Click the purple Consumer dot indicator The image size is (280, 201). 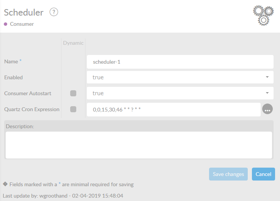(x=6, y=24)
